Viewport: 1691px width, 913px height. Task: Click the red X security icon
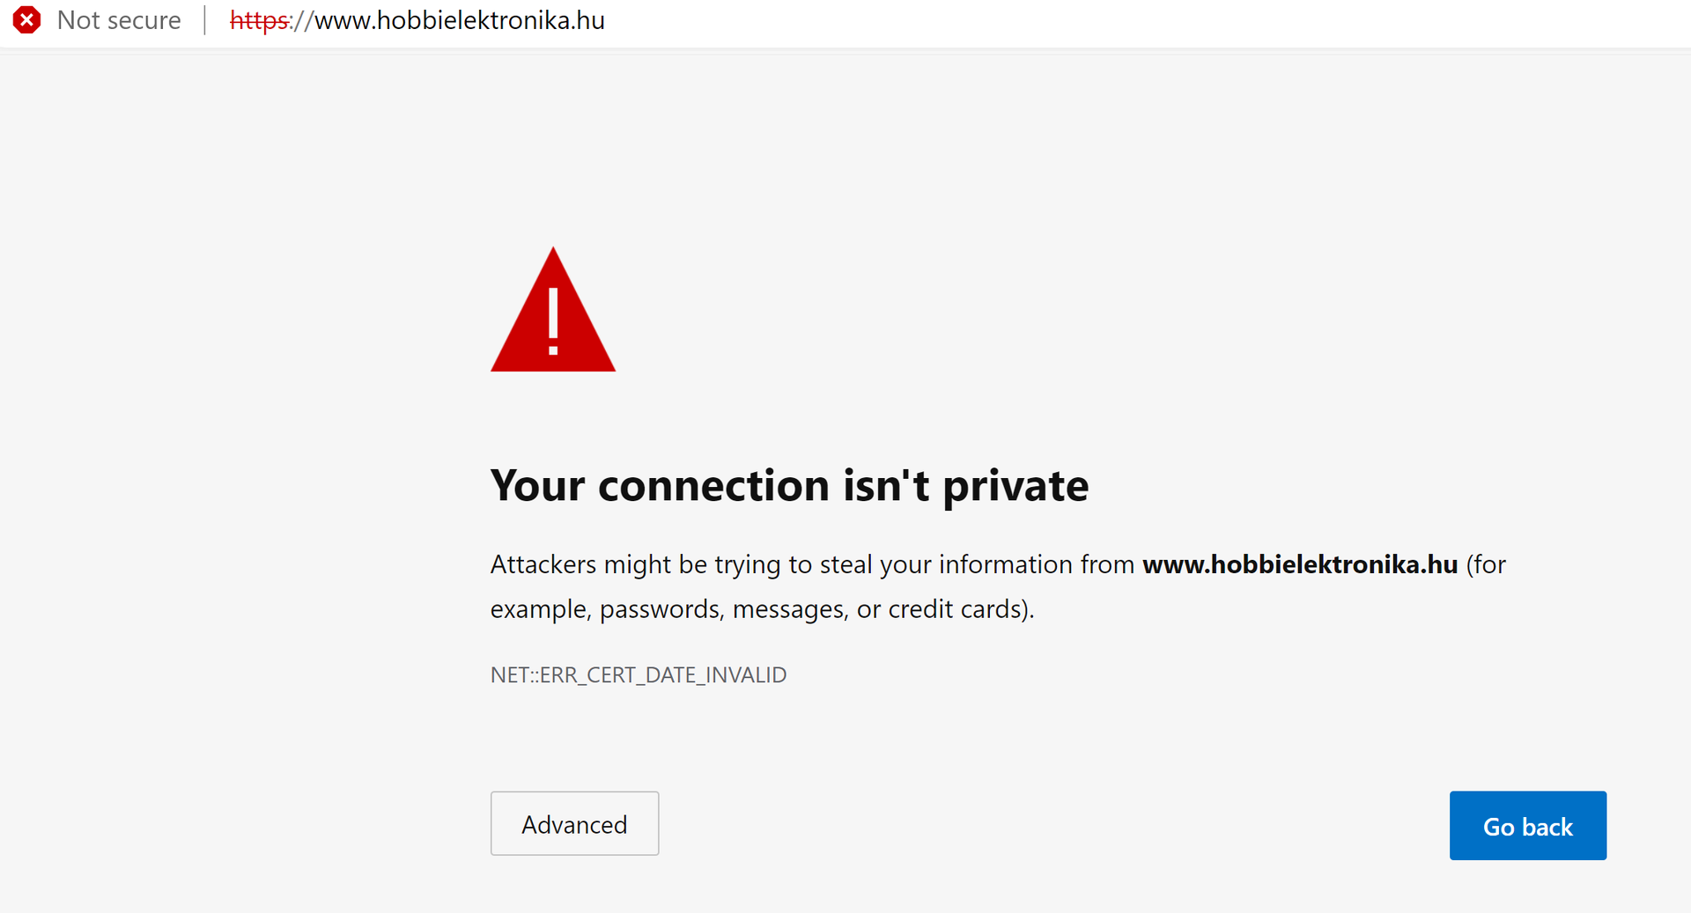(x=26, y=19)
